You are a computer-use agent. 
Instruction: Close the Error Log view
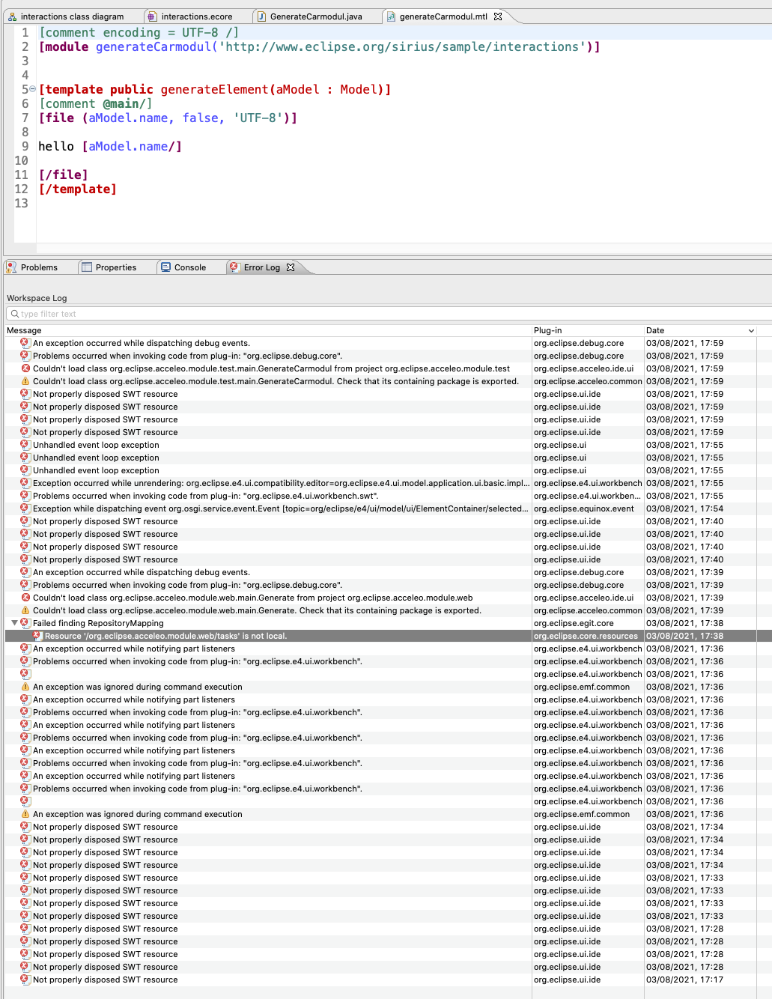click(x=291, y=267)
